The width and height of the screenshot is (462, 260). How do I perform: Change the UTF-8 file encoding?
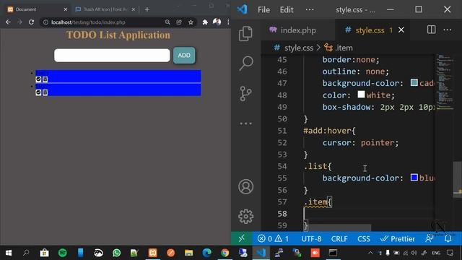[x=311, y=239]
